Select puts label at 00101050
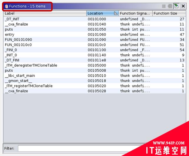189x156 pixels. [x=9, y=29]
